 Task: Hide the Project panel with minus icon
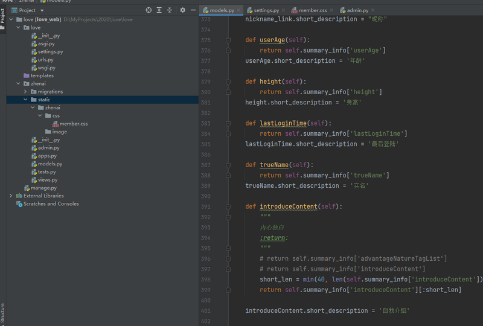[x=193, y=10]
